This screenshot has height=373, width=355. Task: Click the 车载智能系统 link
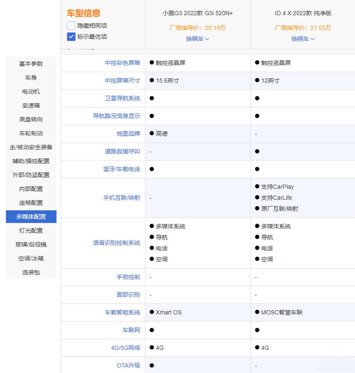point(122,312)
